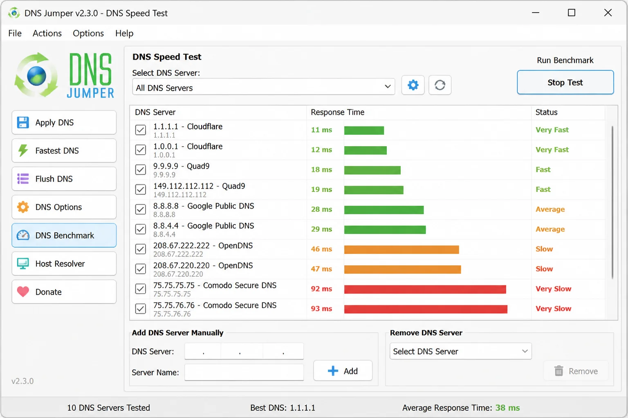Viewport: 628px width, 418px height.
Task: Click the 11 ms response time value
Action: click(321, 130)
